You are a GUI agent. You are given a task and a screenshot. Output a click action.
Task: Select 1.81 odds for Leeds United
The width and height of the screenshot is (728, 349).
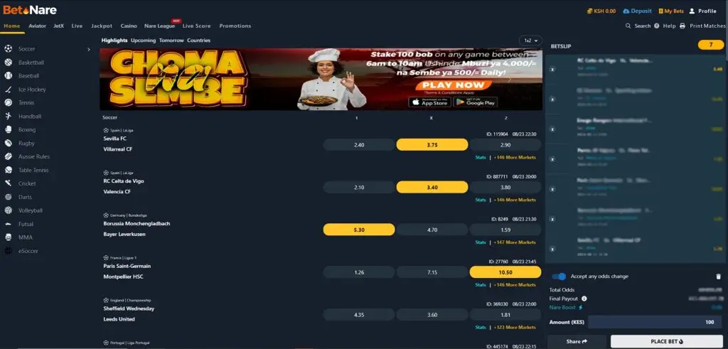click(505, 315)
